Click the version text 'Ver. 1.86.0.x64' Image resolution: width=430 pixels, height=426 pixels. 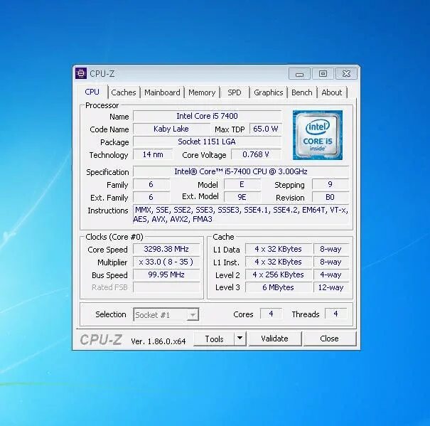pyautogui.click(x=158, y=341)
